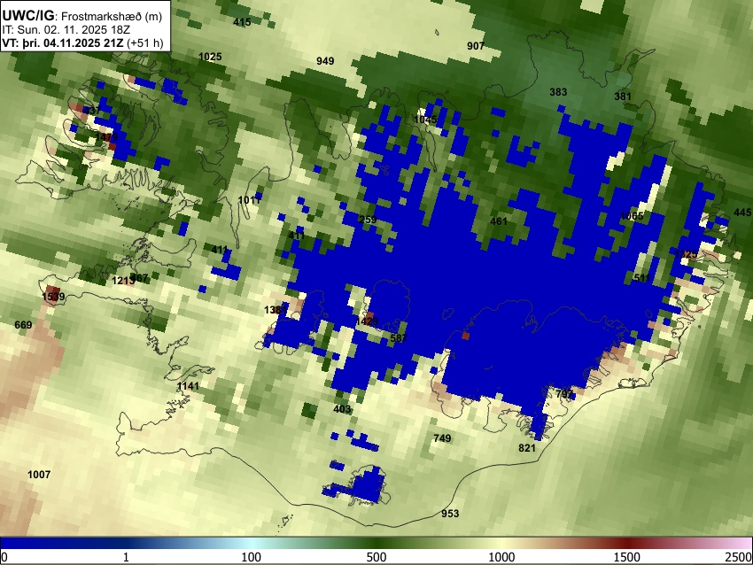Select the map value label 461
This screenshot has width=753, height=565.
point(499,221)
